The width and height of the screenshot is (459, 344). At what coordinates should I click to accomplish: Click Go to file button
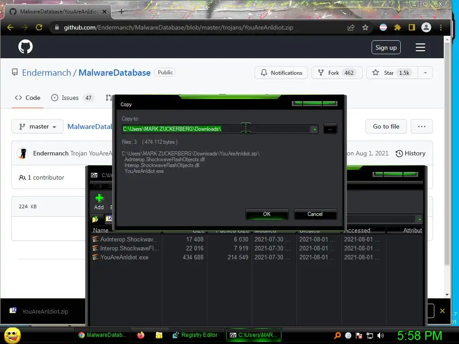point(386,126)
